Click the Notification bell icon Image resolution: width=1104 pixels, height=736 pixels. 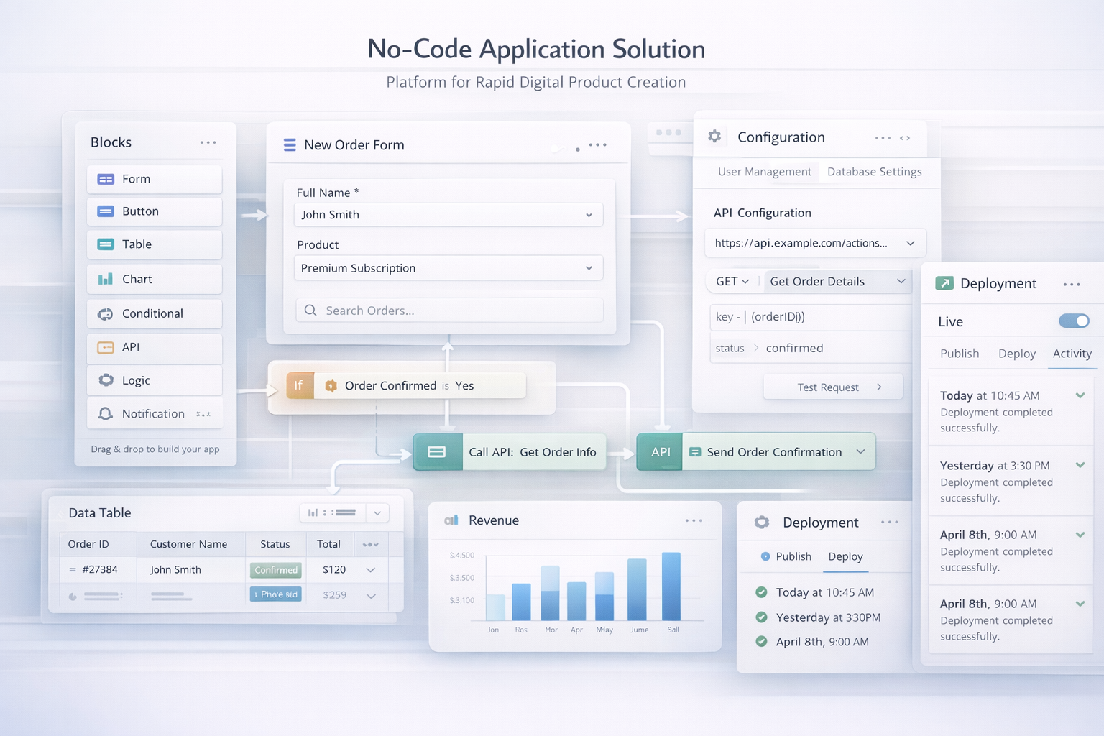[x=106, y=414]
